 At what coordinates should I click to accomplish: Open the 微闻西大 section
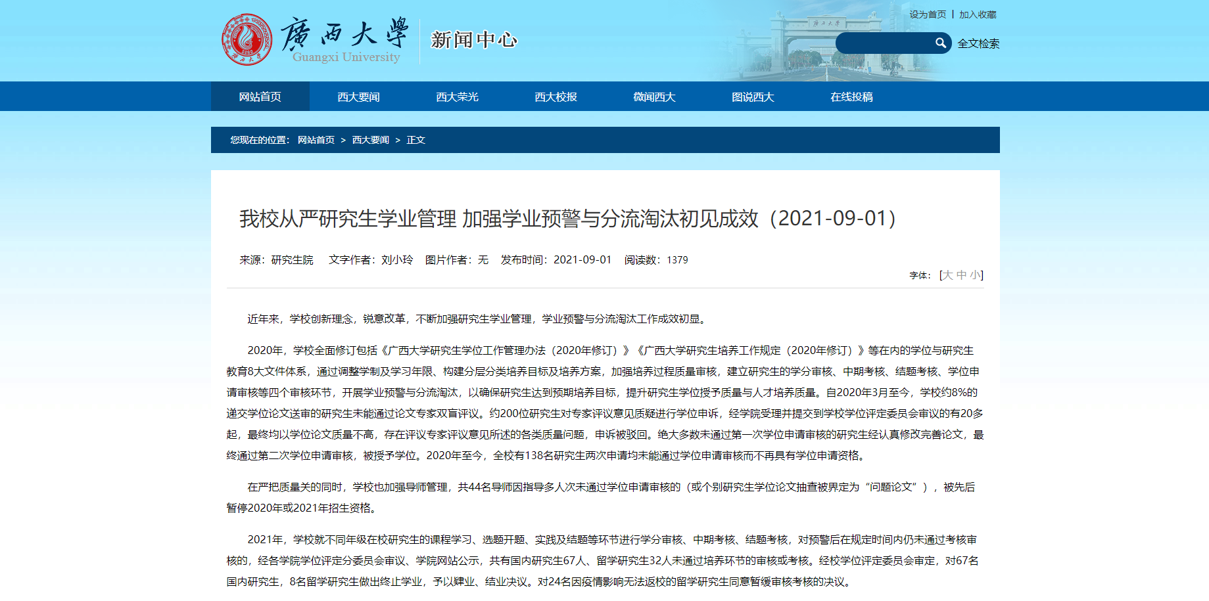click(654, 97)
